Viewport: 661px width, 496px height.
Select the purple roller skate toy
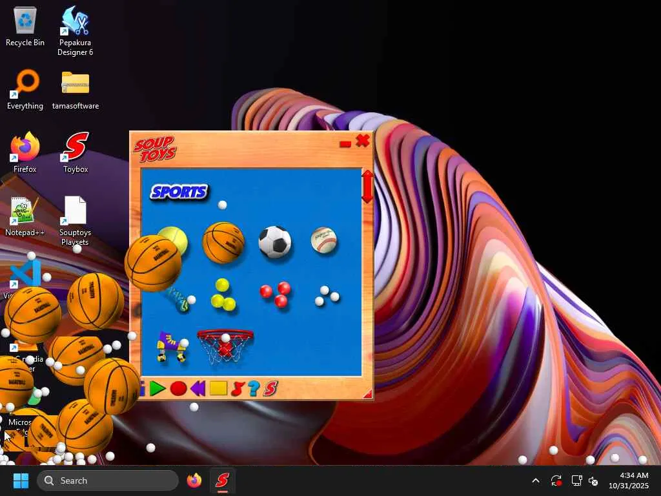tap(172, 347)
